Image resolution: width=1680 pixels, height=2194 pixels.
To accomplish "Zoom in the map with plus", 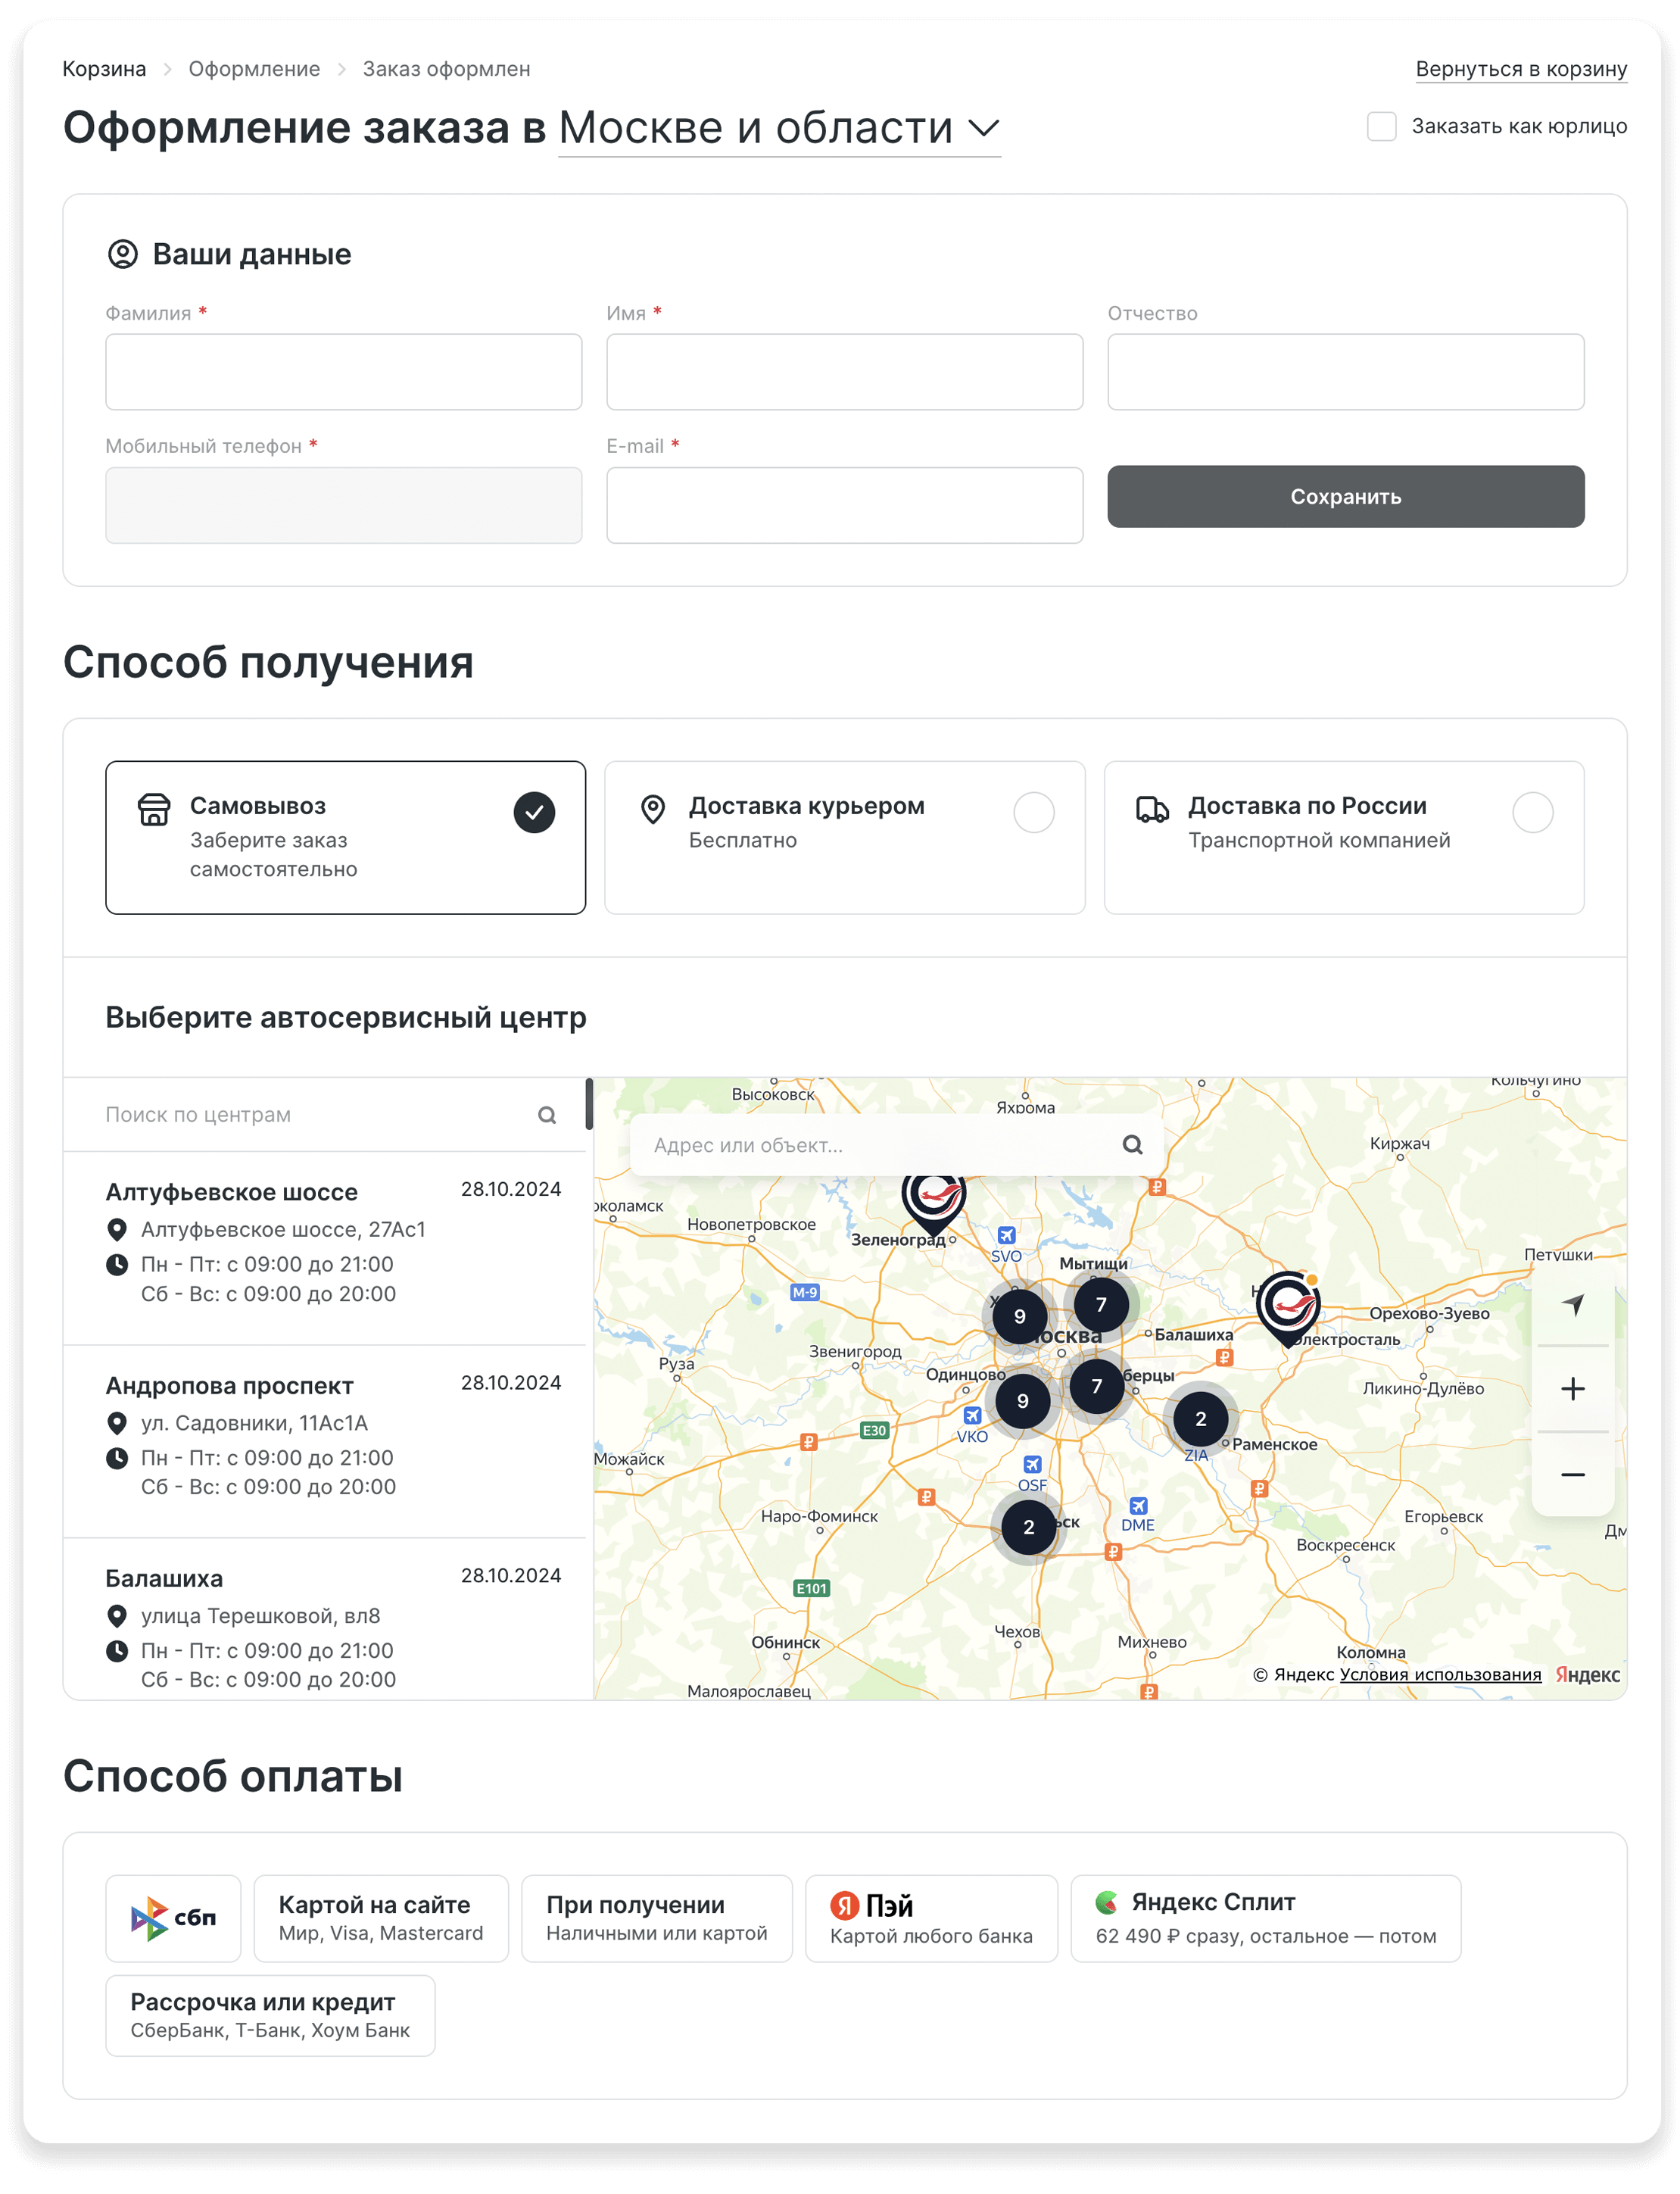I will click(x=1572, y=1389).
